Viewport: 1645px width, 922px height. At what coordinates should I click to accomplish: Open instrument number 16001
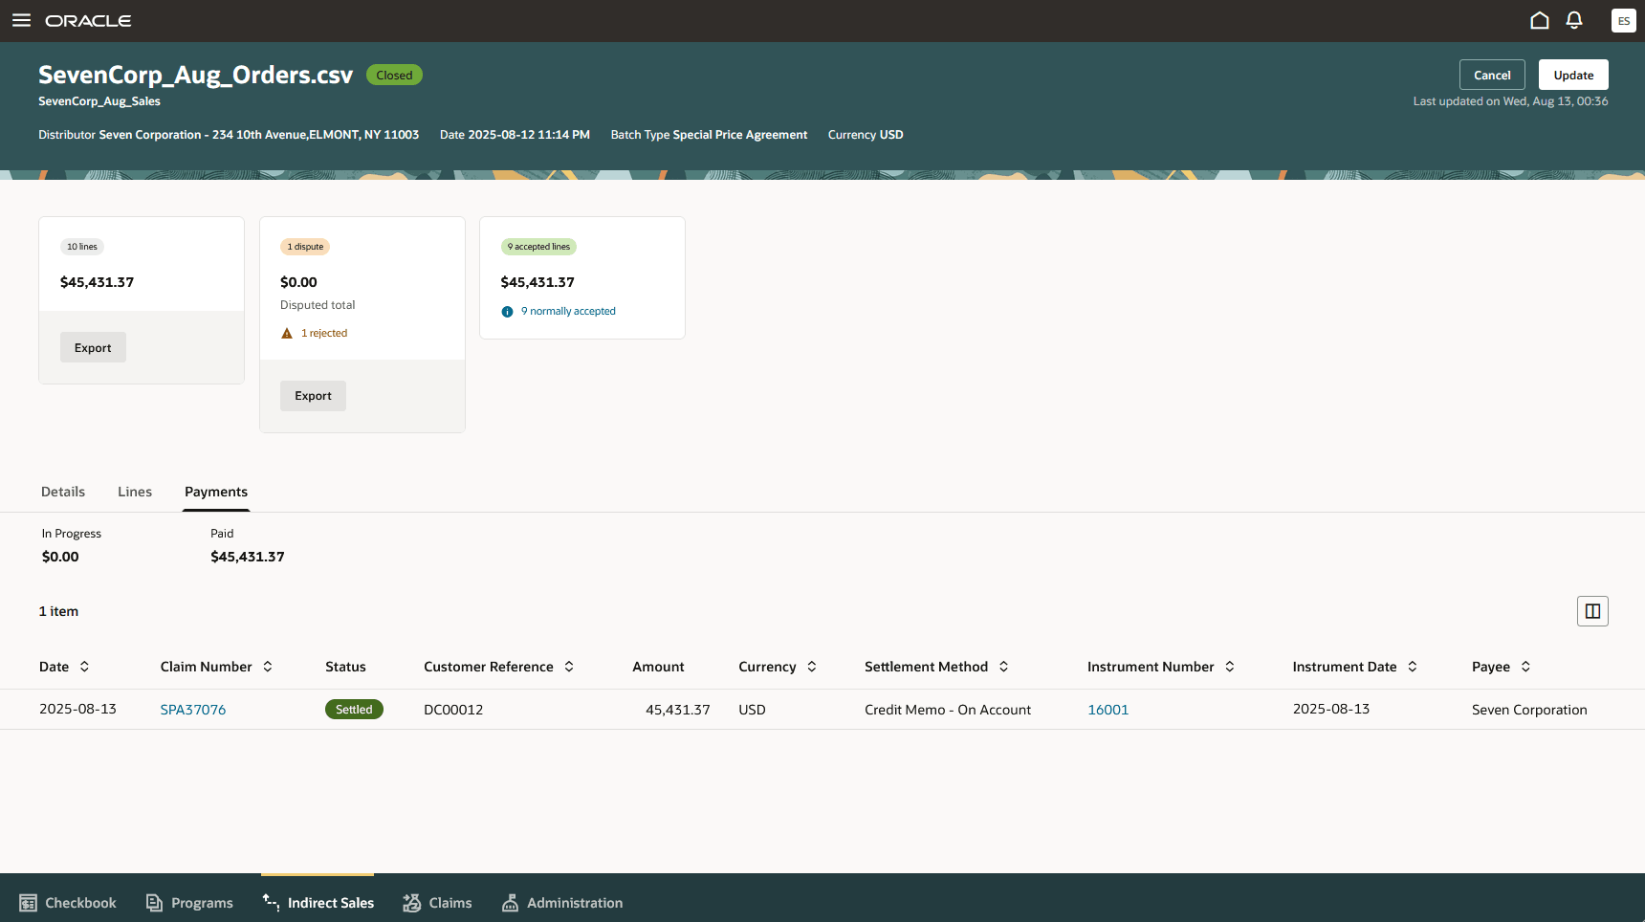(x=1108, y=710)
